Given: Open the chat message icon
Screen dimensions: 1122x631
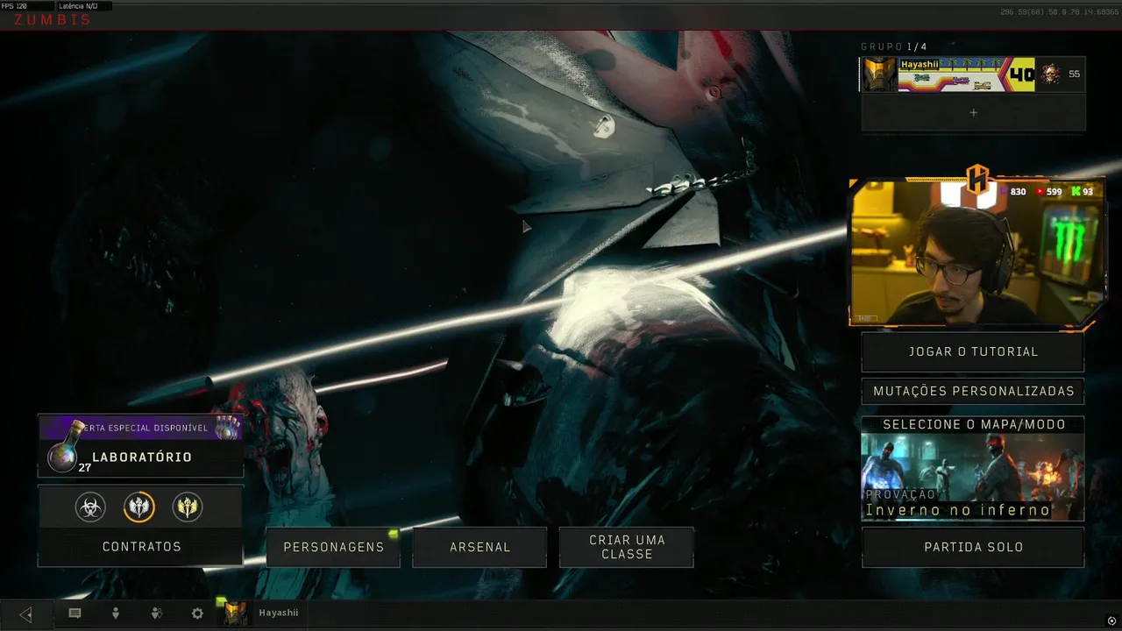Looking at the screenshot, I should tap(75, 613).
